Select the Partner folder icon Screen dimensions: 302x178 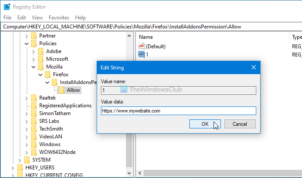34,36
